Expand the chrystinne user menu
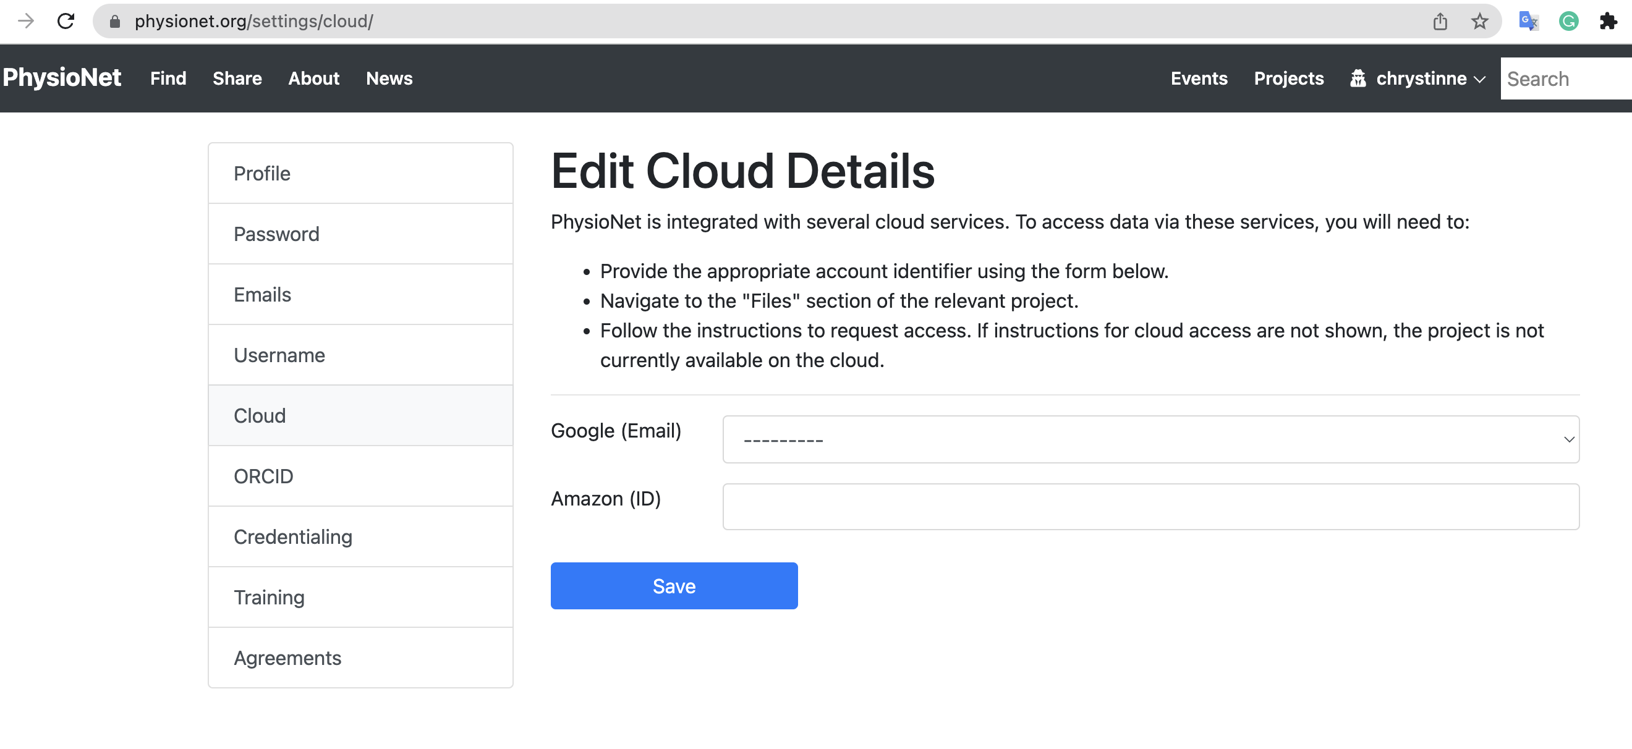 point(1418,78)
